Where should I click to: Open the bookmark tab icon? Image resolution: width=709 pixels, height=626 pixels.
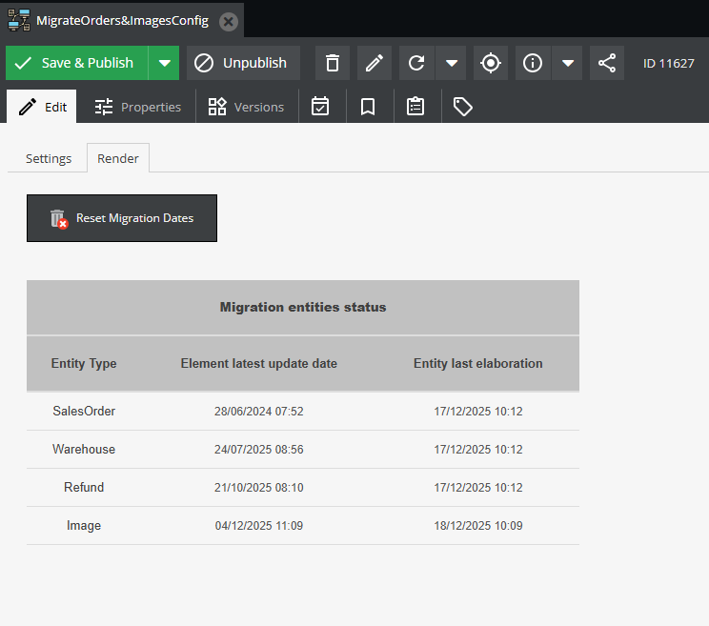click(368, 107)
